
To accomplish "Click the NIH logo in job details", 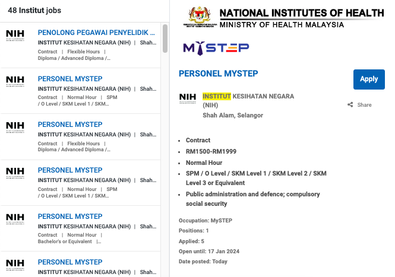I will click(187, 98).
